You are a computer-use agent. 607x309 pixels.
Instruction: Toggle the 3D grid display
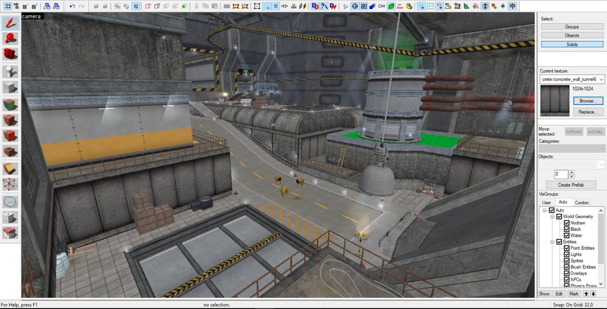point(16,6)
